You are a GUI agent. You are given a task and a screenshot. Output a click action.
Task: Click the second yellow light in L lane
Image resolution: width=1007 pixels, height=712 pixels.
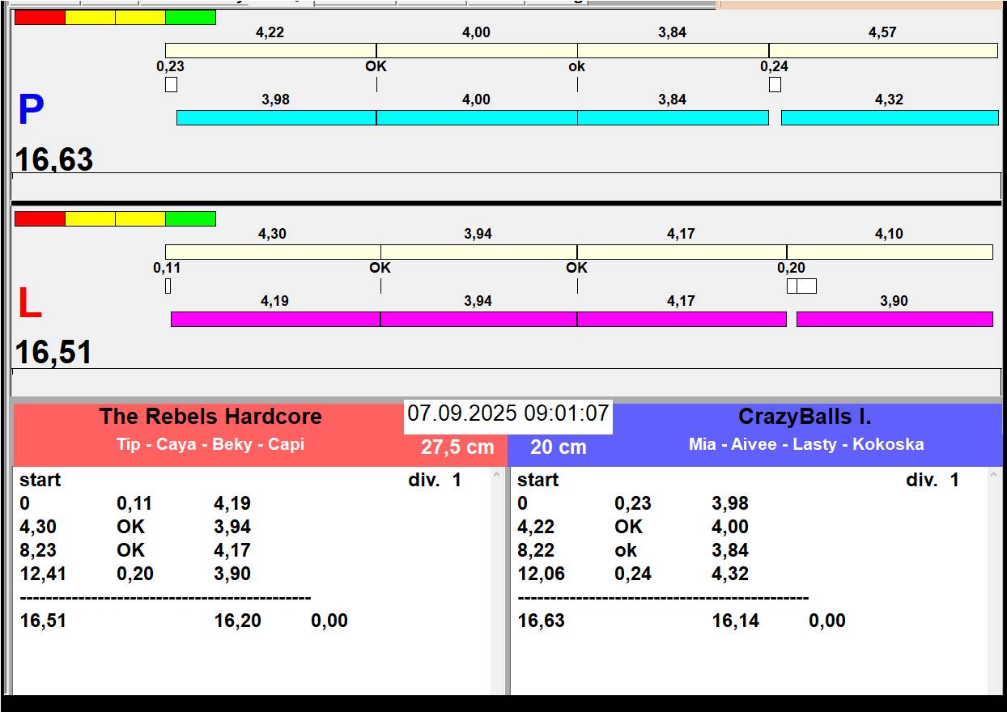pos(140,219)
